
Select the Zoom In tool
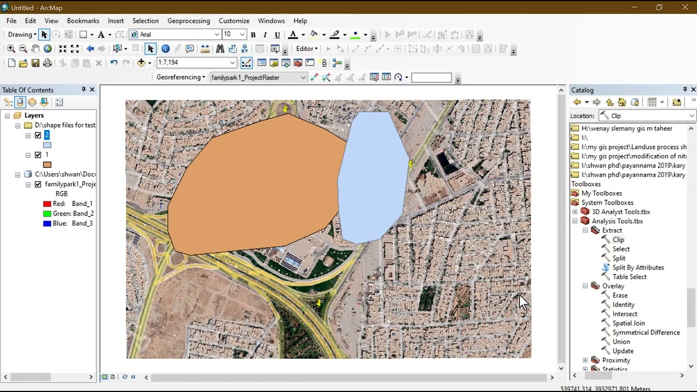click(x=11, y=49)
